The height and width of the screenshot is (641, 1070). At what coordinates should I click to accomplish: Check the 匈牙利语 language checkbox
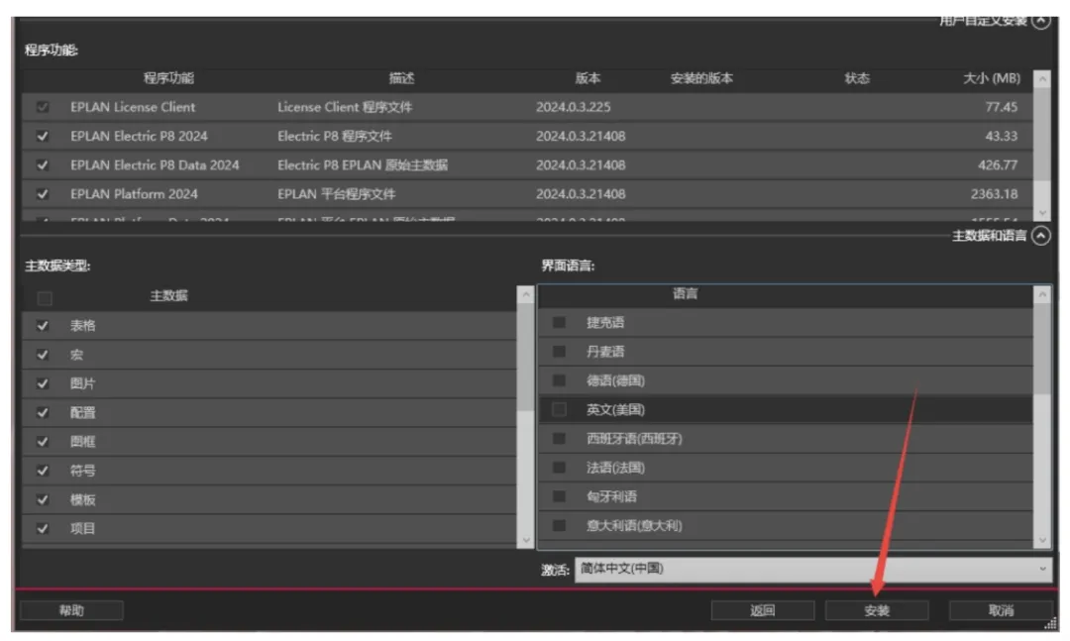559,496
